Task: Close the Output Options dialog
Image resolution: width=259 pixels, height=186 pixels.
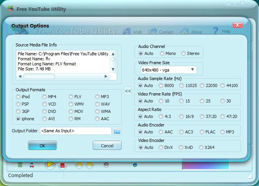Action: pos(238,25)
